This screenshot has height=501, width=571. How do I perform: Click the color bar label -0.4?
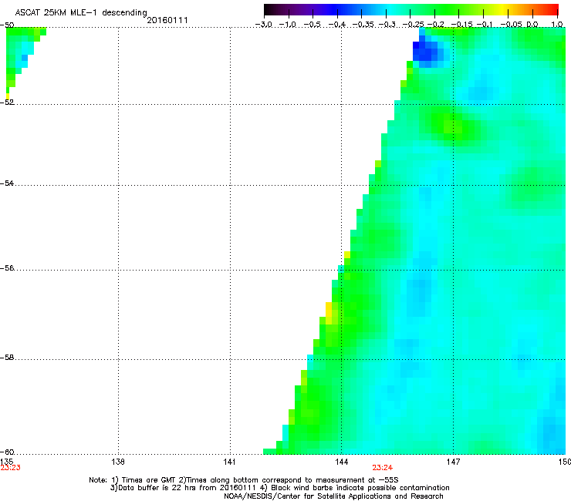coord(337,25)
